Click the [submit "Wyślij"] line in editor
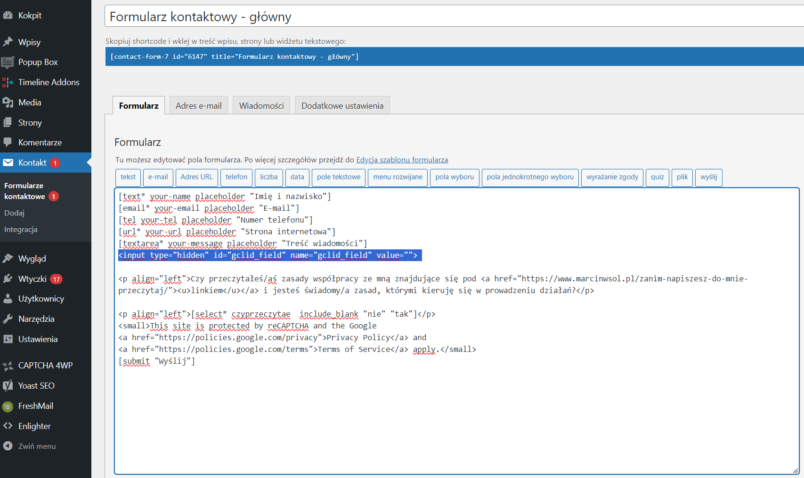The width and height of the screenshot is (804, 478). pyautogui.click(x=157, y=361)
